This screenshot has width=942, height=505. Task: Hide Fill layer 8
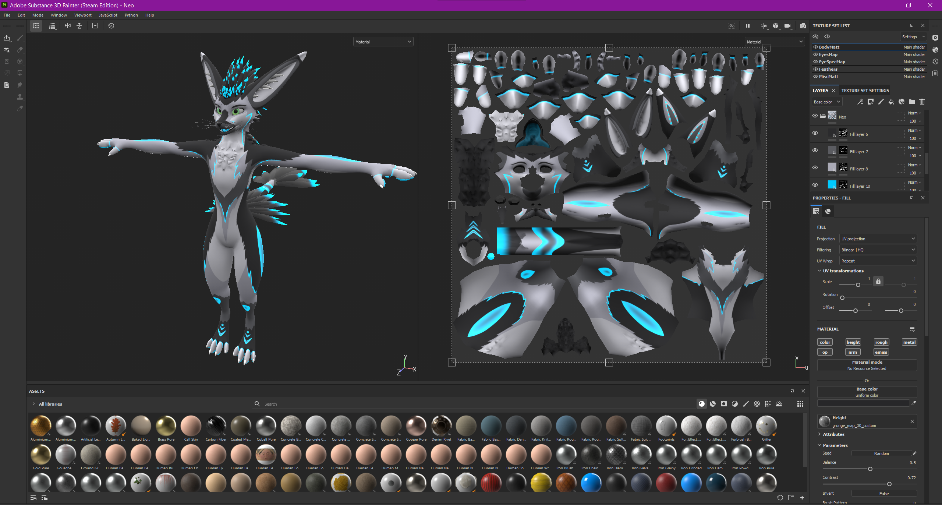coord(815,167)
